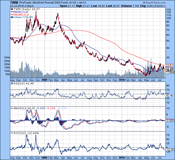Image resolution: width=175 pixels, height=160 pixels.
Task: Click the 2010 label on upper time axis
Action: [121, 80]
